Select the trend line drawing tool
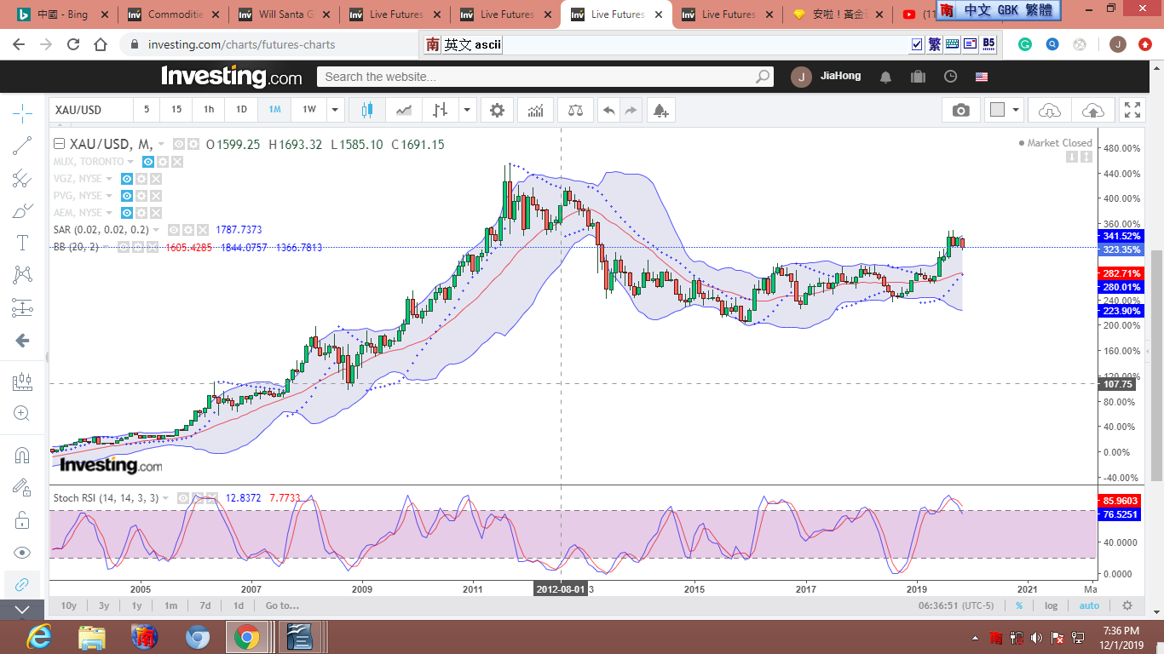 [x=22, y=146]
